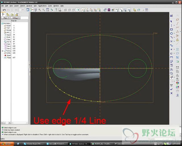Select the Rectangle sketch tool
182x146 pixels.
coord(171,29)
